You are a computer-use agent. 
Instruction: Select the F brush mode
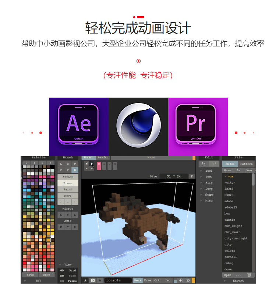click(x=68, y=170)
